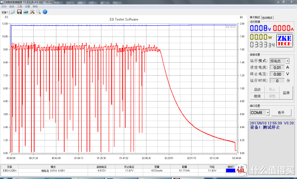Click the floppy disk save icon
Image resolution: width=297 pixels, height=179 pixels.
click(19, 12)
